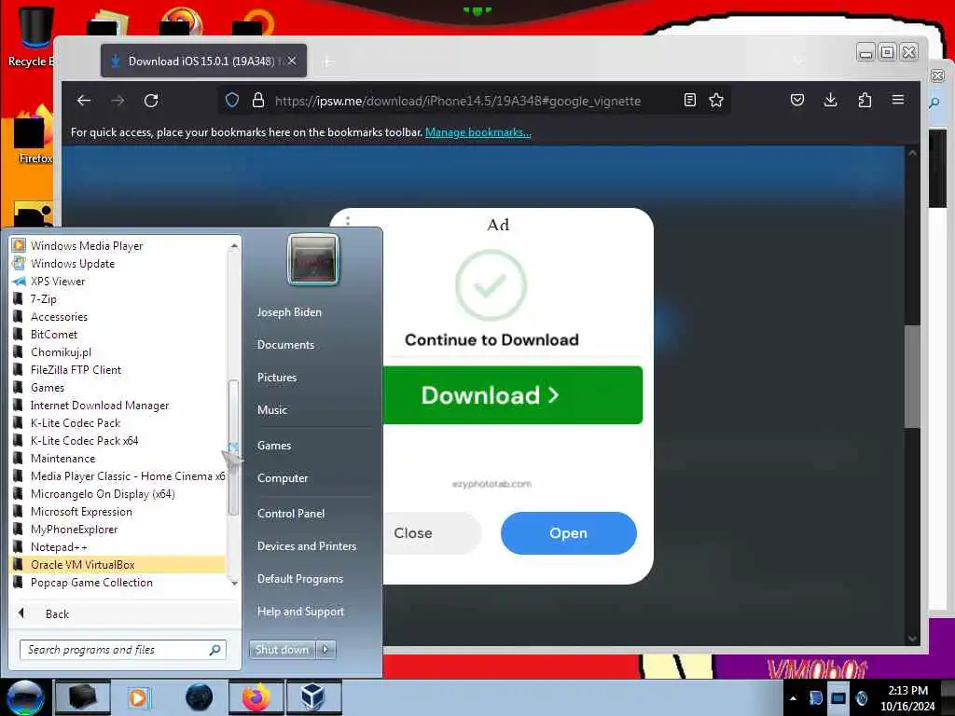Click the search magnifier in Start menu
This screenshot has height=716, width=955.
215,650
